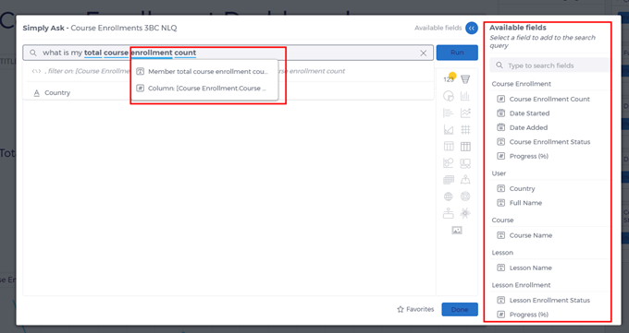Choose the light table visualization icon
This screenshot has width=629, height=333.
(x=448, y=147)
